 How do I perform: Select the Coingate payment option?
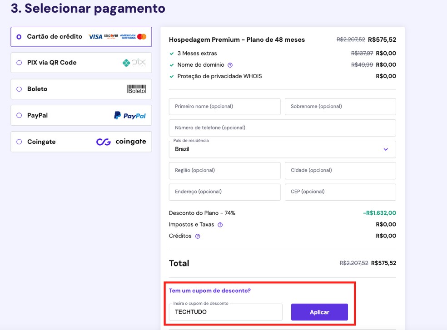18,142
